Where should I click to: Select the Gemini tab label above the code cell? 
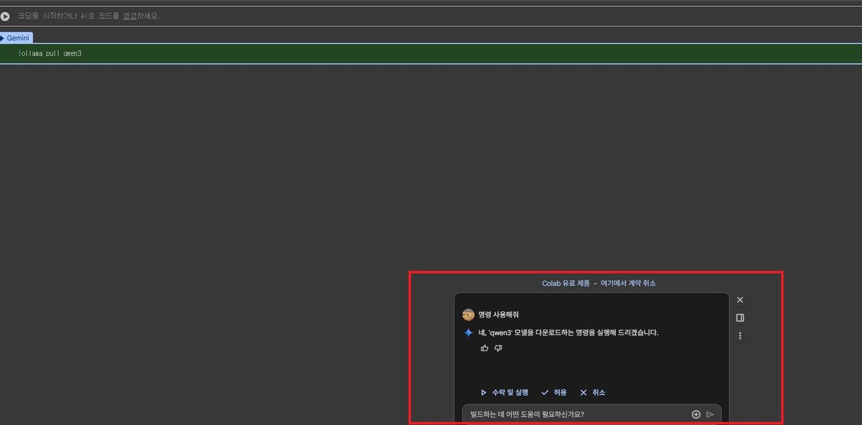point(18,38)
